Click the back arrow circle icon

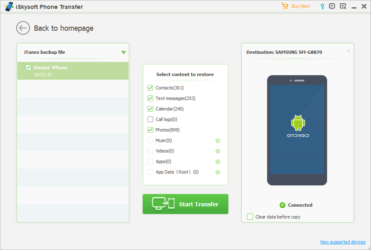coord(23,28)
